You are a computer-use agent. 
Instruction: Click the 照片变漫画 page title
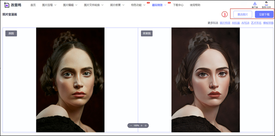pos(10,15)
